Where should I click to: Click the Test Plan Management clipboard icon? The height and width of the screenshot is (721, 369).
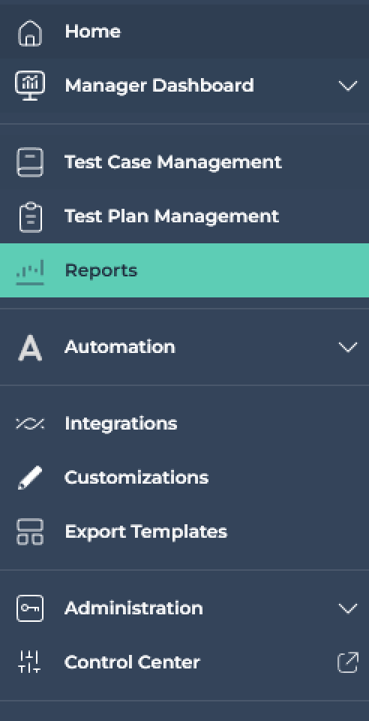coord(30,216)
